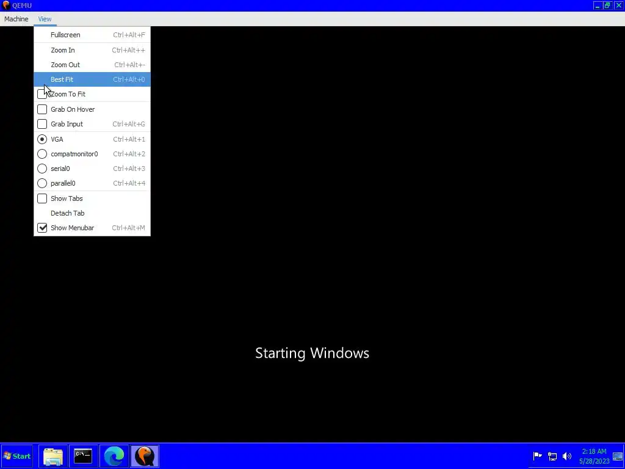Select Best Fit menu item
The width and height of the screenshot is (625, 469).
pyautogui.click(x=92, y=79)
